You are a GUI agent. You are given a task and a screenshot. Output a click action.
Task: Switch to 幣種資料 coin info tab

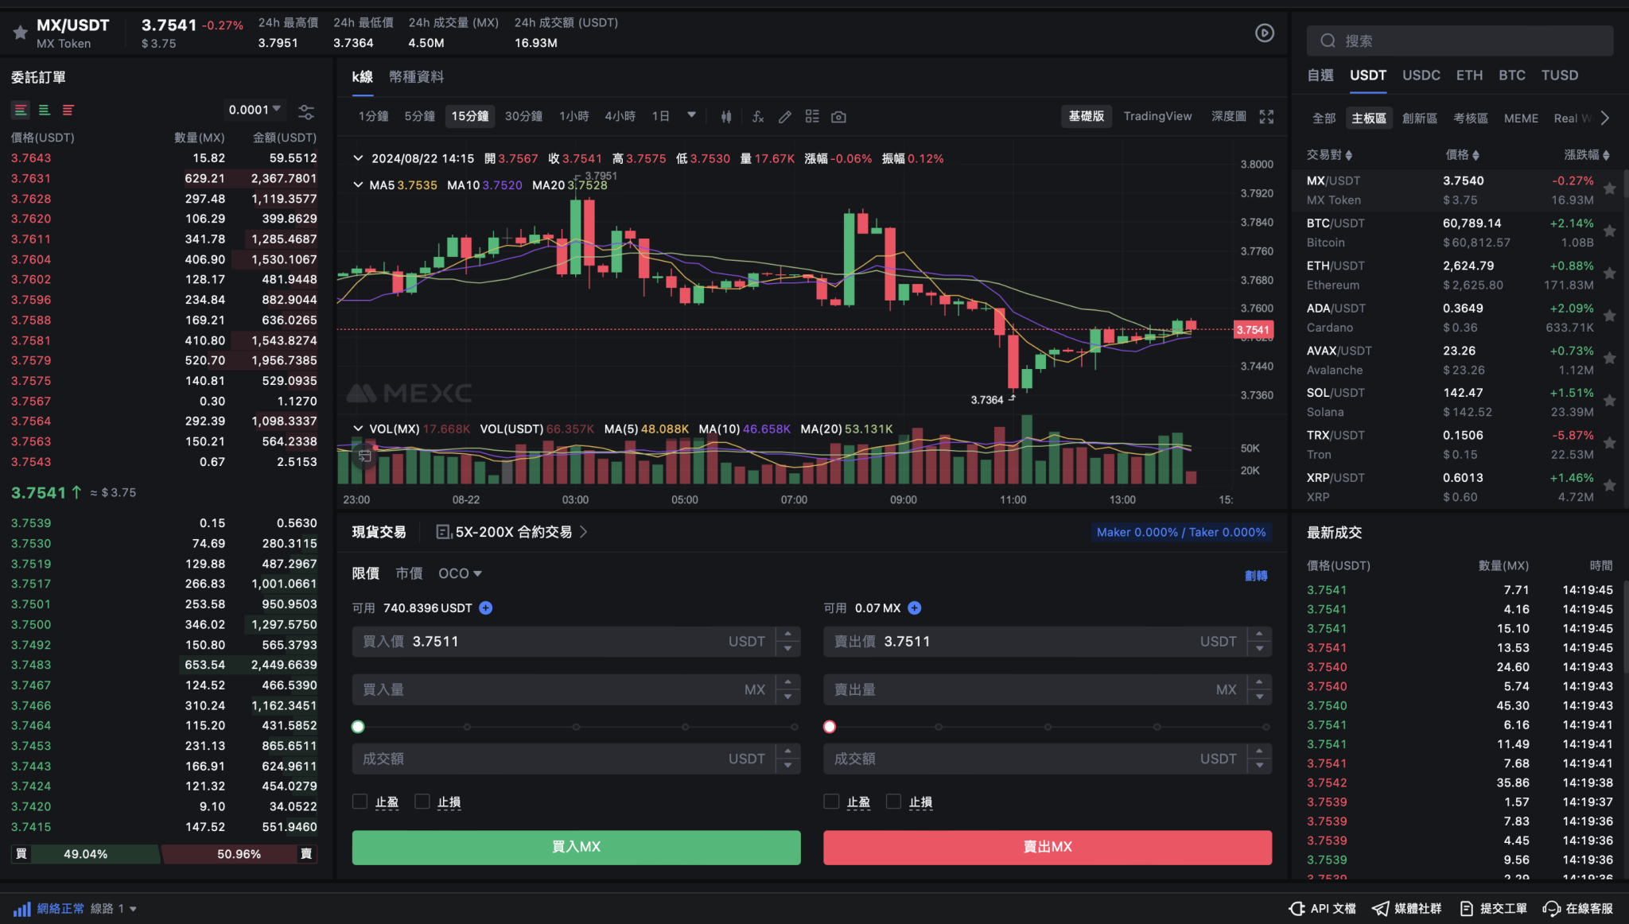[x=416, y=76]
